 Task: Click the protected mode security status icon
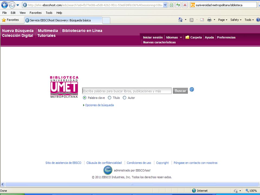click(x=236, y=191)
